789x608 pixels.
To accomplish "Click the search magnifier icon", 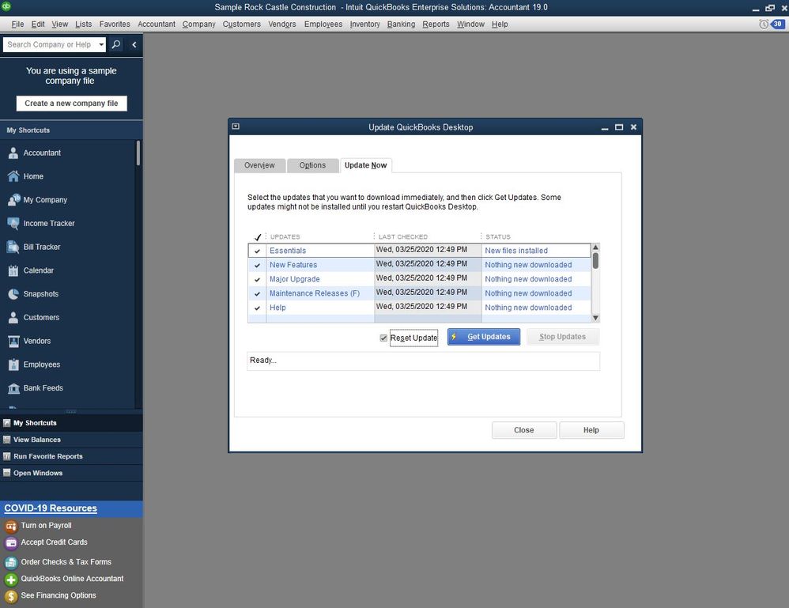I will tap(115, 44).
